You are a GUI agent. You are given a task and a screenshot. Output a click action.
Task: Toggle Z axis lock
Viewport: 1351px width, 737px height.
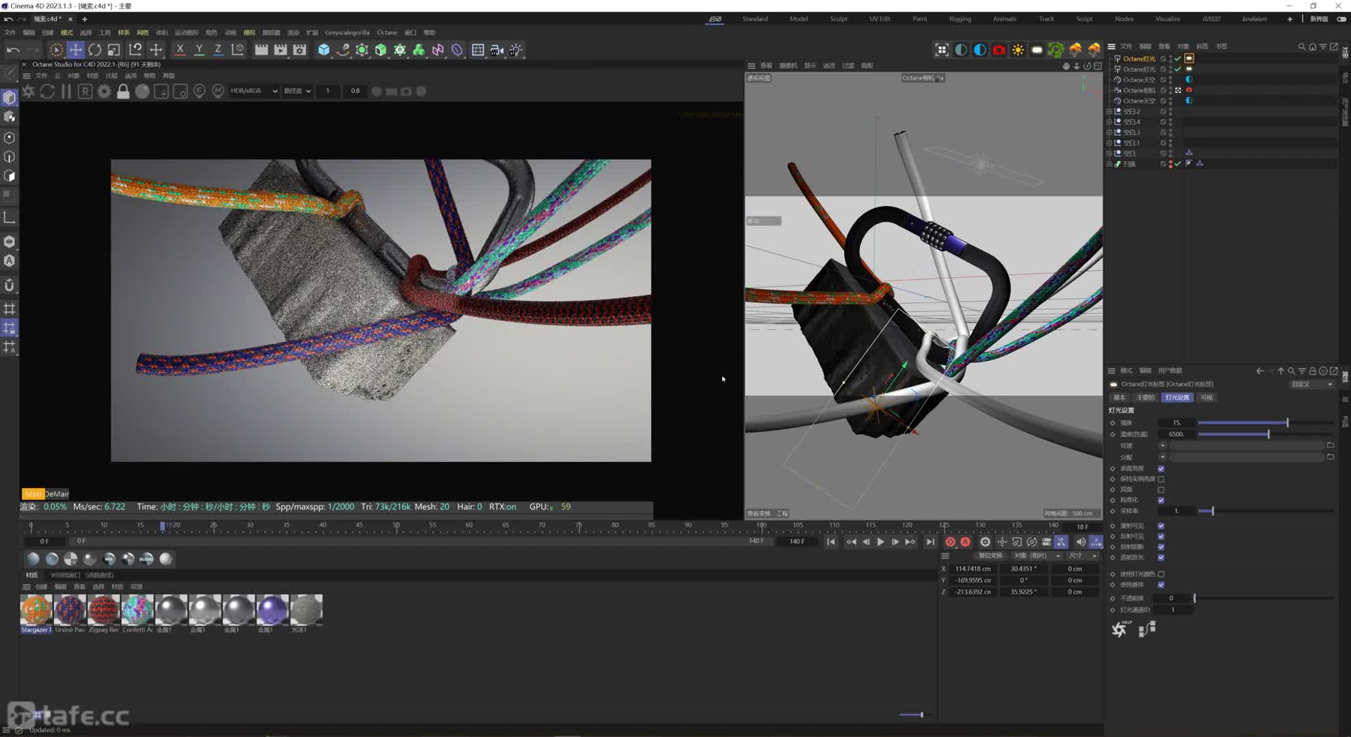218,50
